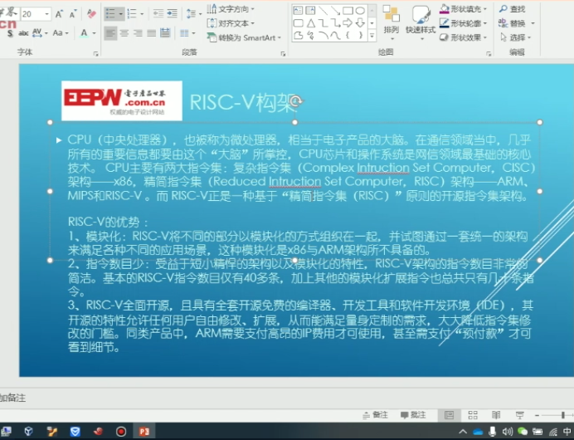Open the font color dropdown arrow
Screen dimensions: 574x440
tap(94, 33)
